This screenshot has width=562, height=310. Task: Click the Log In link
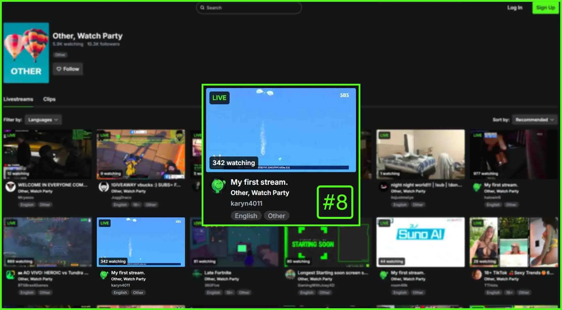(x=515, y=8)
